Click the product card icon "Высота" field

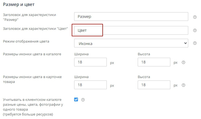pos(154,85)
